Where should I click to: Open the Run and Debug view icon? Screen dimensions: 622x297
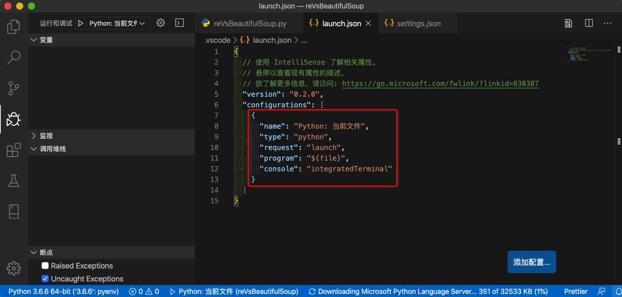coord(14,119)
